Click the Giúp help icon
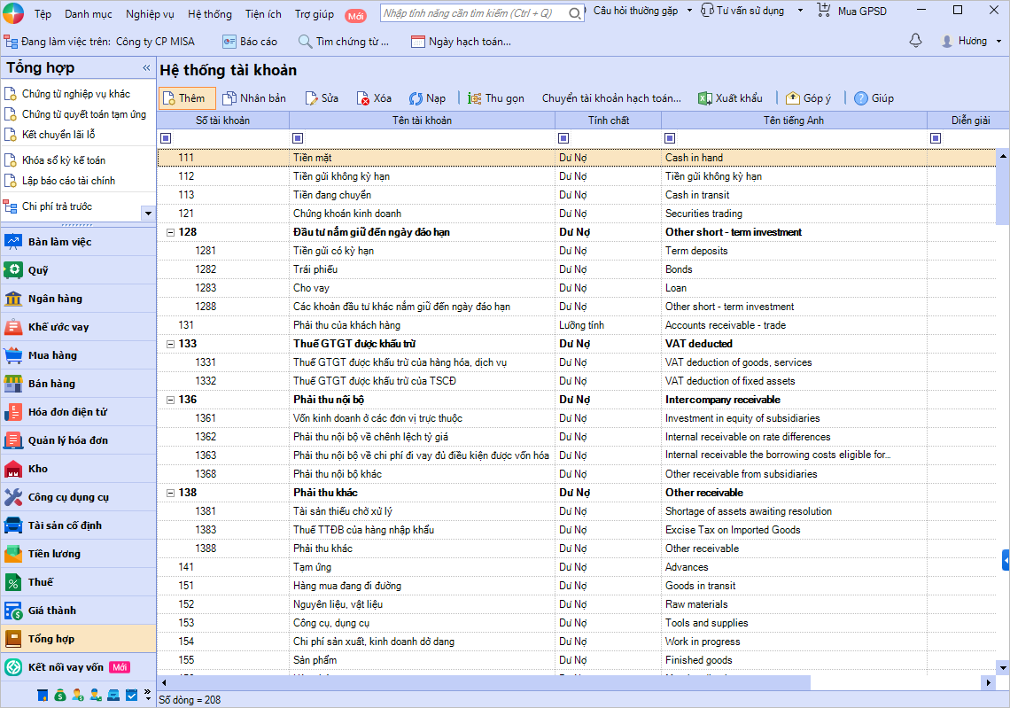1010x708 pixels. tap(860, 98)
